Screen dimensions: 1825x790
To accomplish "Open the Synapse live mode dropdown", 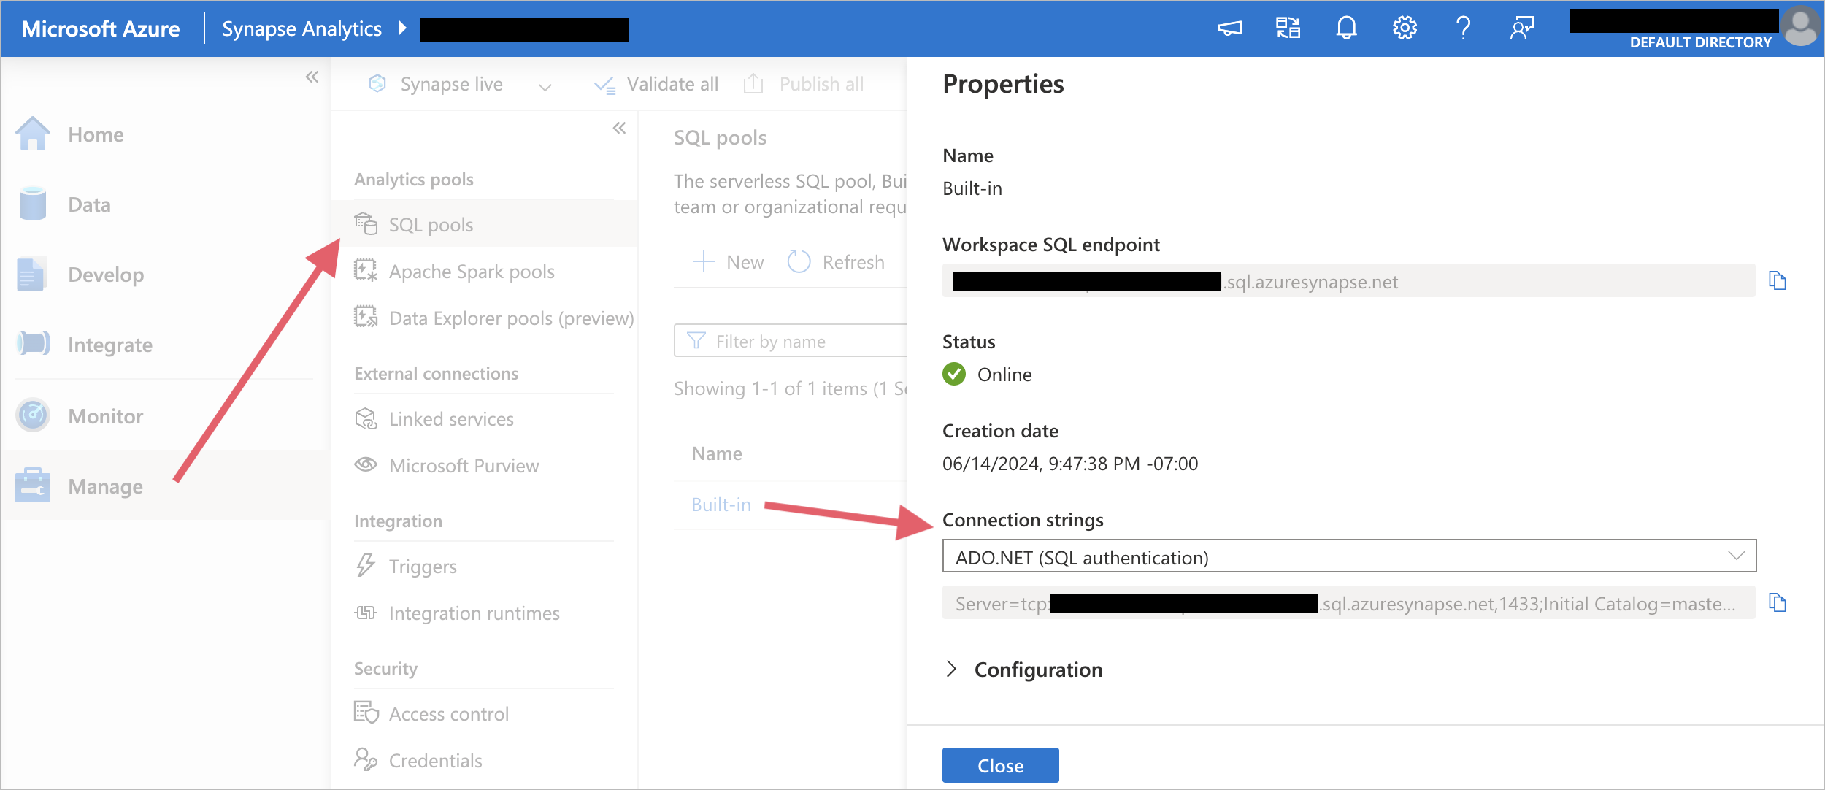I will click(x=545, y=87).
